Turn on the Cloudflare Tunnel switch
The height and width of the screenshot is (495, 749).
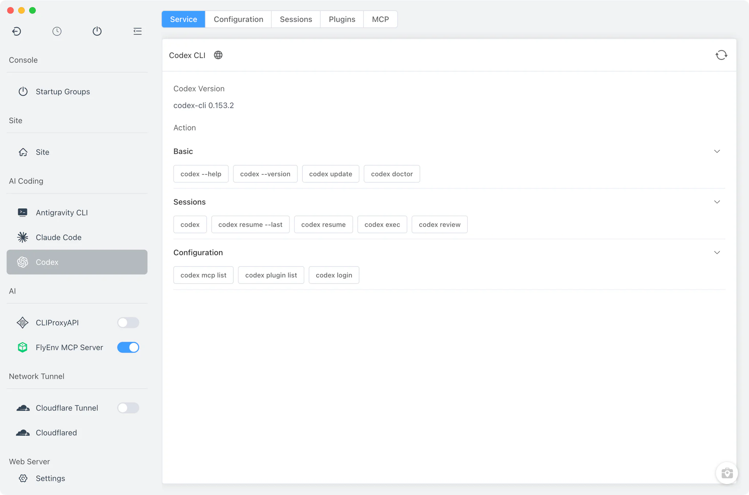click(128, 408)
